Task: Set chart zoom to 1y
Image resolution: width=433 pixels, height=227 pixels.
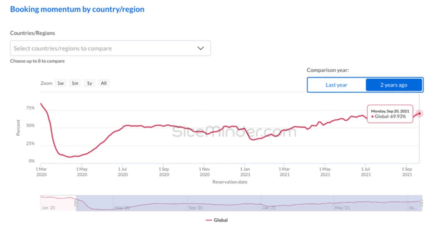Action: coord(89,83)
